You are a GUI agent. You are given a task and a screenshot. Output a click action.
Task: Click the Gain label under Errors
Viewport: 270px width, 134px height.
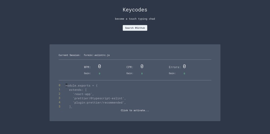(172, 73)
